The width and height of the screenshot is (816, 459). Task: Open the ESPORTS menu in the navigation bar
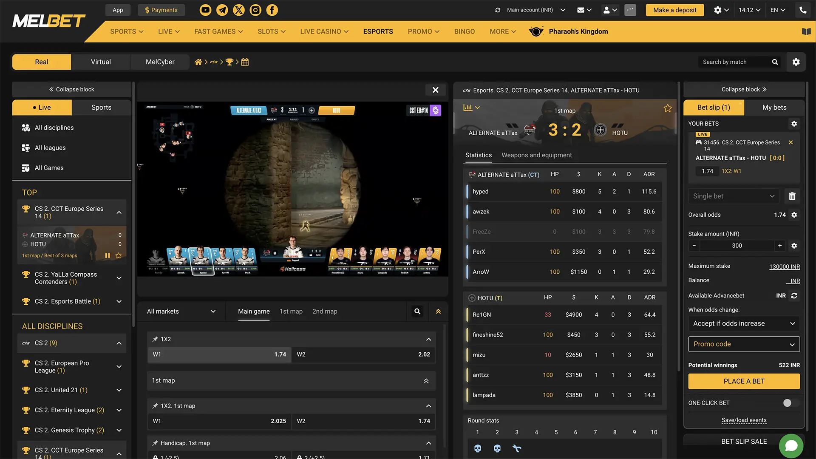pyautogui.click(x=378, y=31)
